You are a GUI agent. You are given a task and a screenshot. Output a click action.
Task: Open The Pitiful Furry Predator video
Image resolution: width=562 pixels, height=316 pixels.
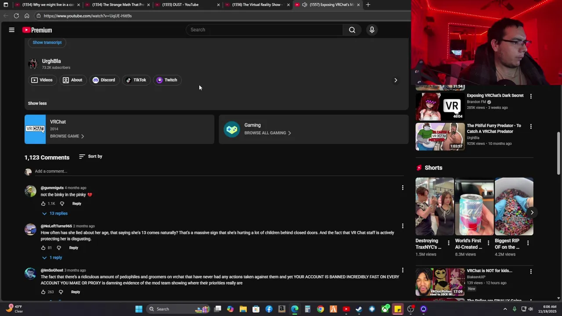(x=440, y=136)
